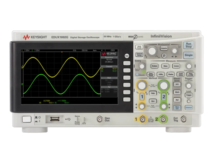Click the InfiniiVision brand label
Viewport: 213px width, 163px height.
pos(161,36)
